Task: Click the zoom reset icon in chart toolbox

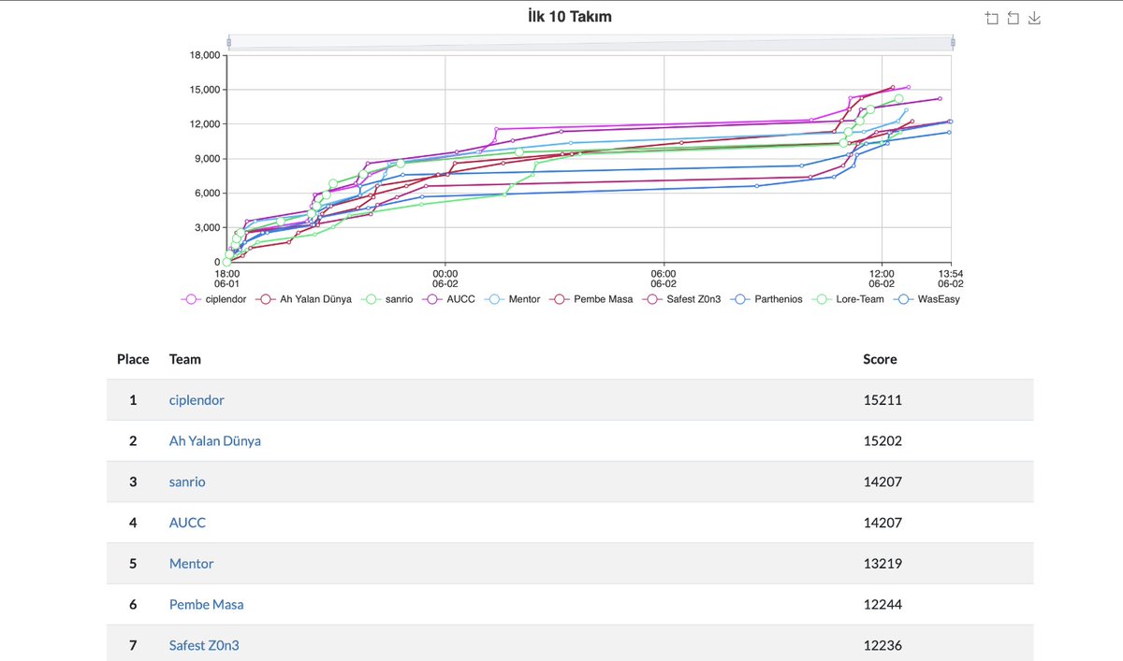Action: pyautogui.click(x=1014, y=18)
